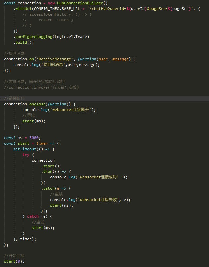Click the commented connection.invoke line
The width and height of the screenshot is (209, 267).
tap(42, 87)
